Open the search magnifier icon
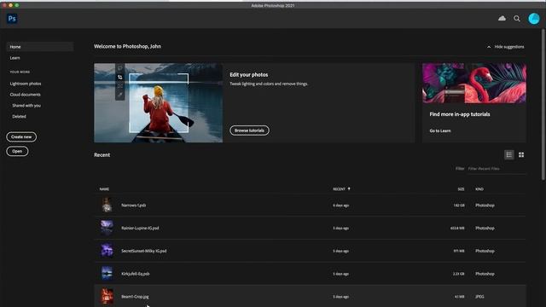 click(x=517, y=19)
